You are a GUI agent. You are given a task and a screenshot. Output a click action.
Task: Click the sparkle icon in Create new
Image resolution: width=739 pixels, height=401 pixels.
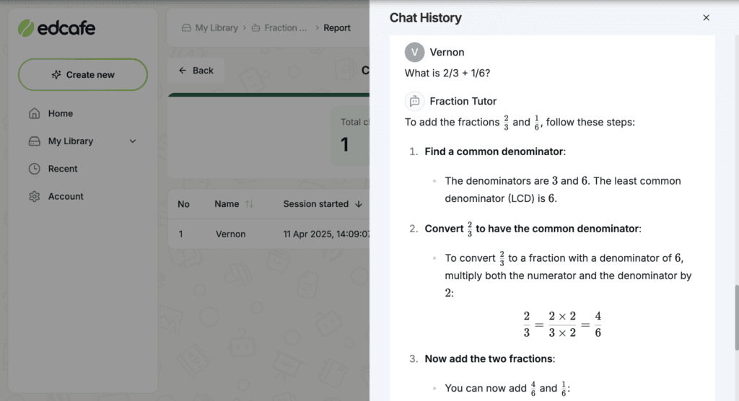56,74
